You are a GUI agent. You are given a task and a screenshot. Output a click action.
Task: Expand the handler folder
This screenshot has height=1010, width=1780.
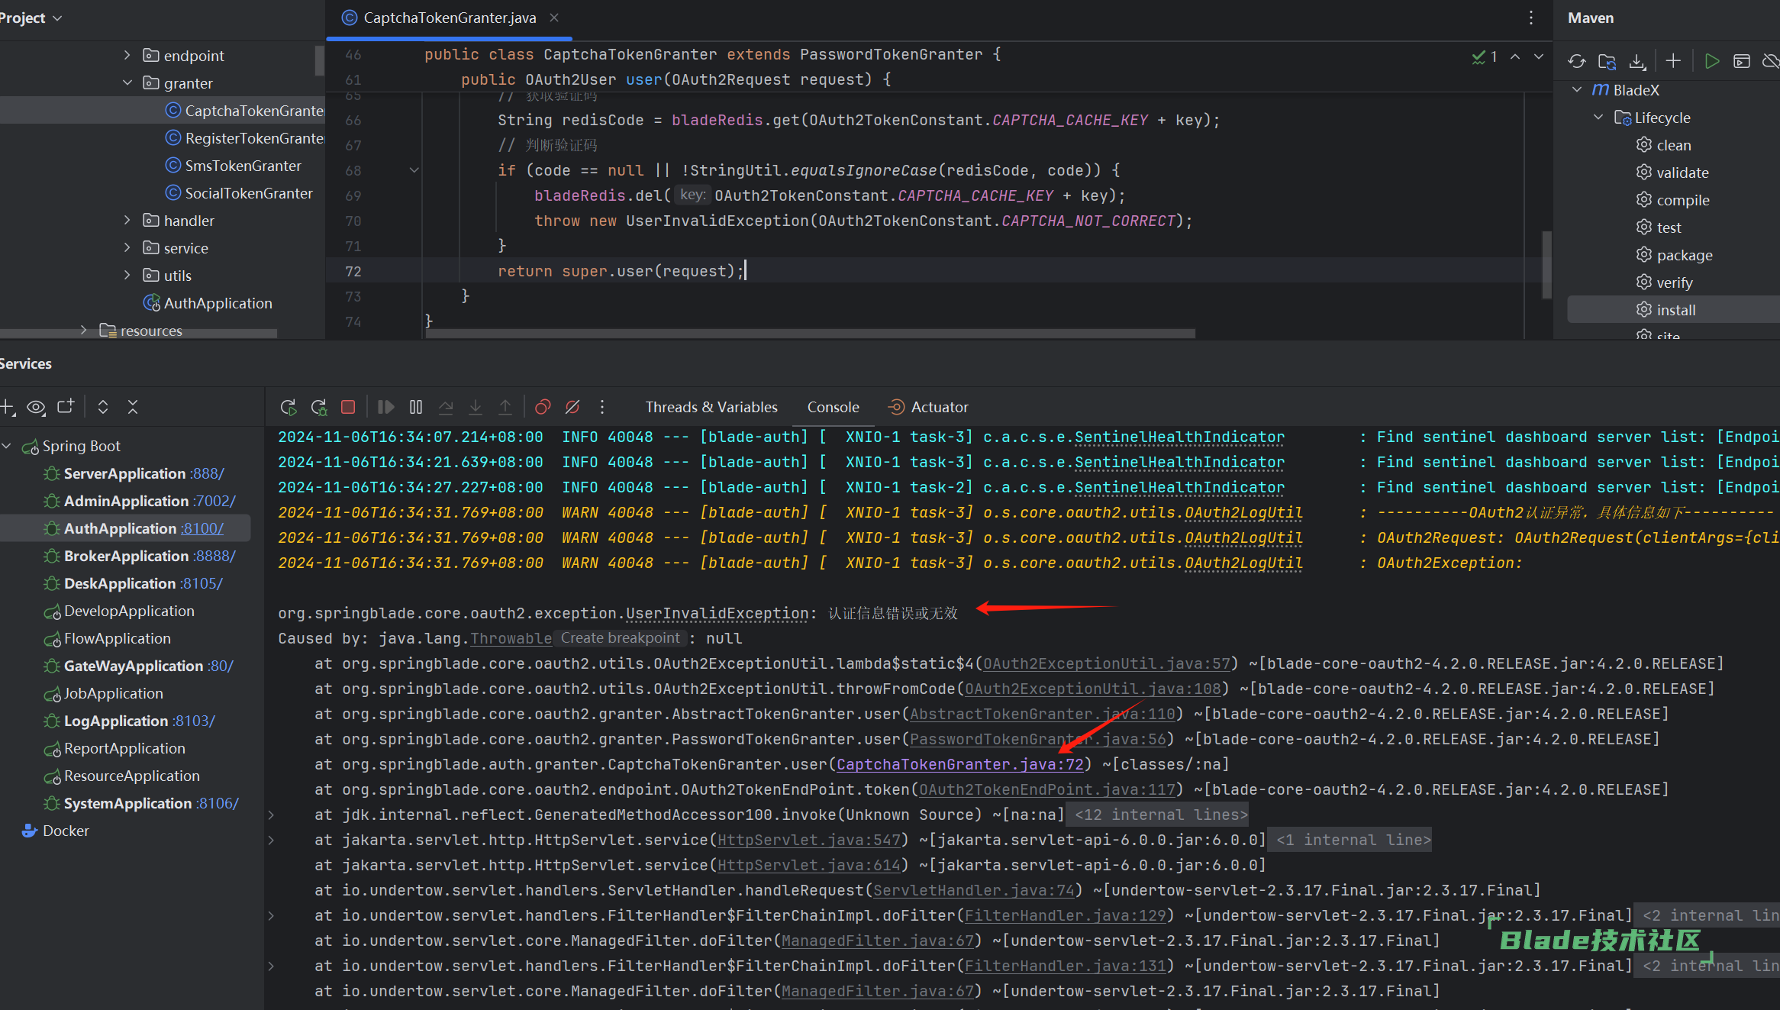pyautogui.click(x=127, y=220)
